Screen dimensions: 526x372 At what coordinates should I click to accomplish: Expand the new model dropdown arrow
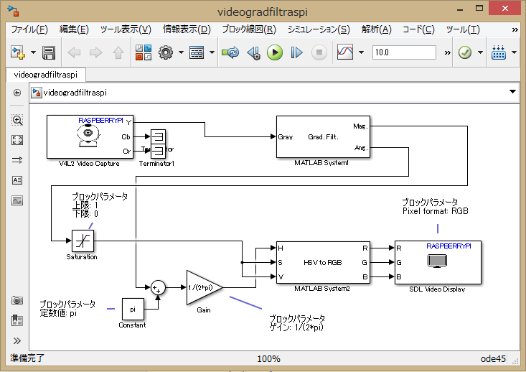(32, 52)
